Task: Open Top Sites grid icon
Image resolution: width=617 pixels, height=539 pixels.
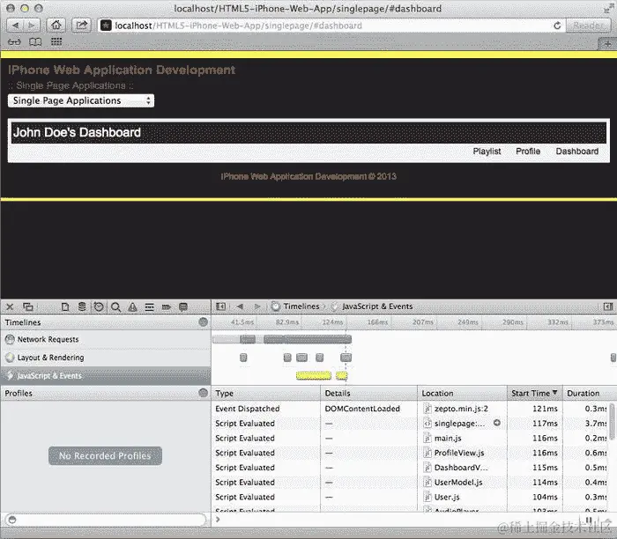Action: [56, 41]
